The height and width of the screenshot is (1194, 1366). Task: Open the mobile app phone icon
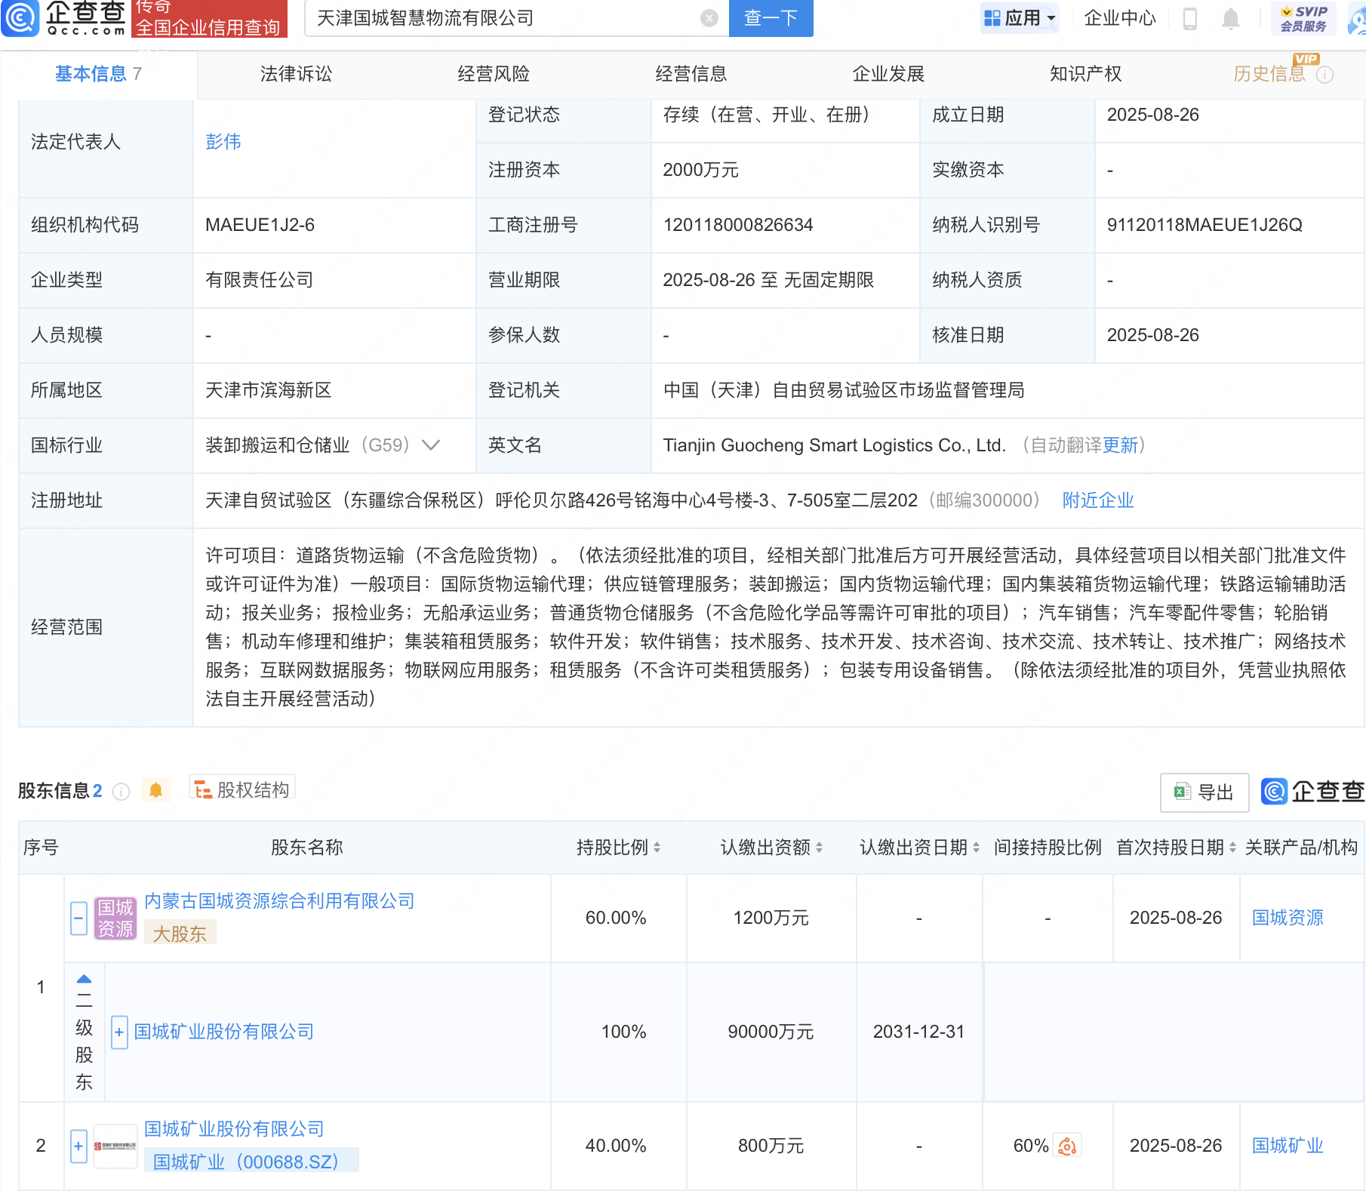[1190, 18]
